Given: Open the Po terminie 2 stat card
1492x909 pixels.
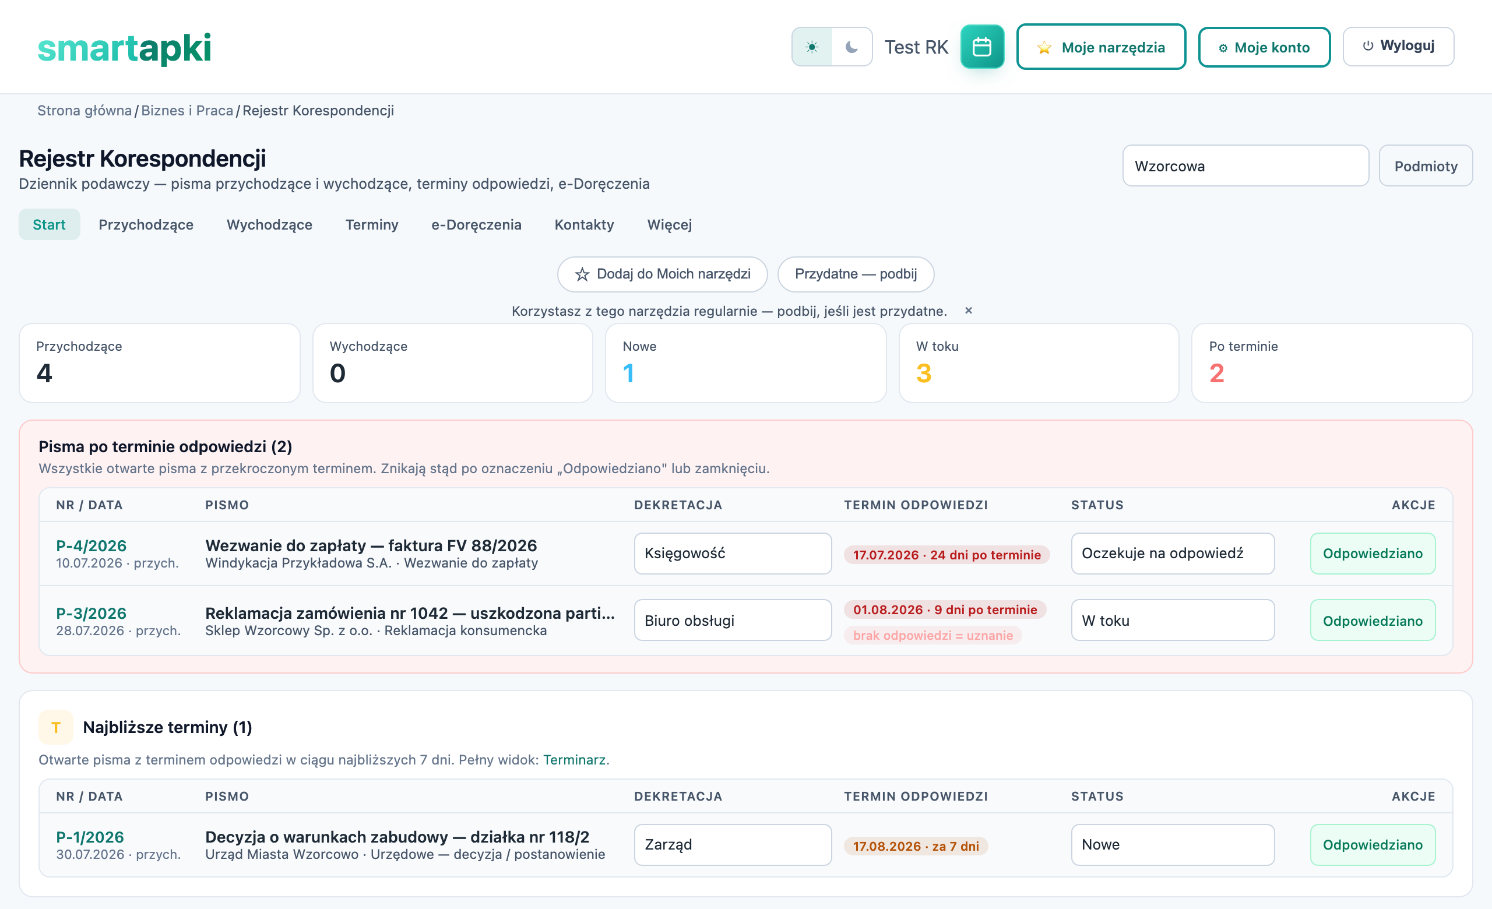Looking at the screenshot, I should [x=1332, y=363].
